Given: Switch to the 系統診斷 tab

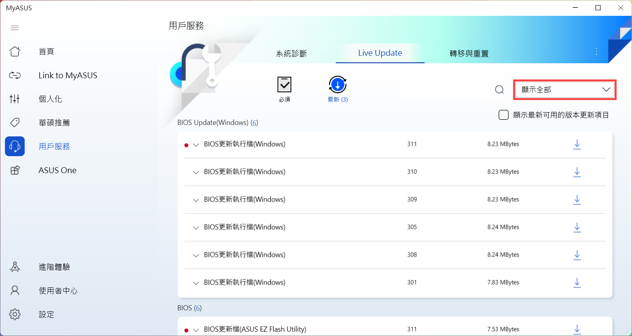Looking at the screenshot, I should (292, 53).
